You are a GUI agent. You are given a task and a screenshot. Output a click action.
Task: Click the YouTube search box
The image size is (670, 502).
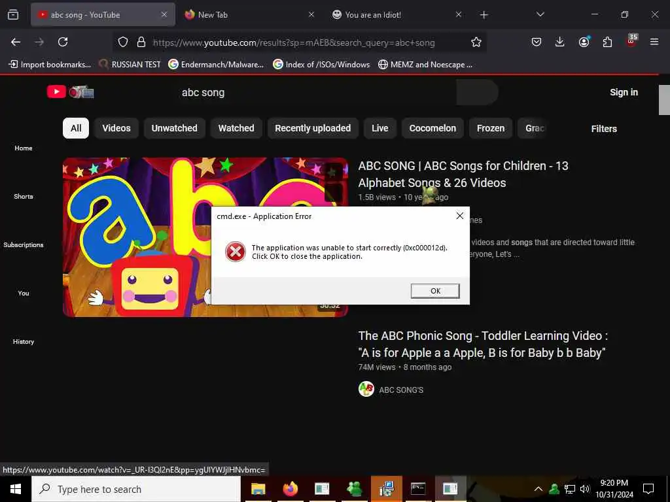(x=315, y=92)
